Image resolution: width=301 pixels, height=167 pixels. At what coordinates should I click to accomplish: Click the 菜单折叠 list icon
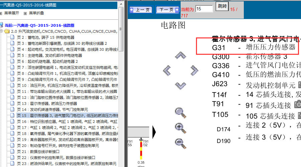(x=25, y=13)
